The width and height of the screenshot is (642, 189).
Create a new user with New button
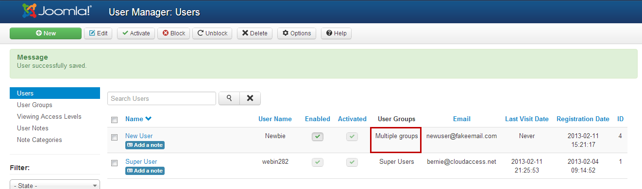click(x=46, y=33)
